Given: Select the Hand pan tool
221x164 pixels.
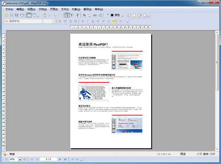Looking at the screenshot, I should point(45,15).
